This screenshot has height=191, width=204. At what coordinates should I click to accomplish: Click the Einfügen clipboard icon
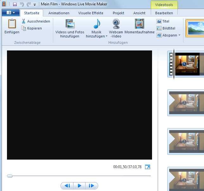coord(12,24)
